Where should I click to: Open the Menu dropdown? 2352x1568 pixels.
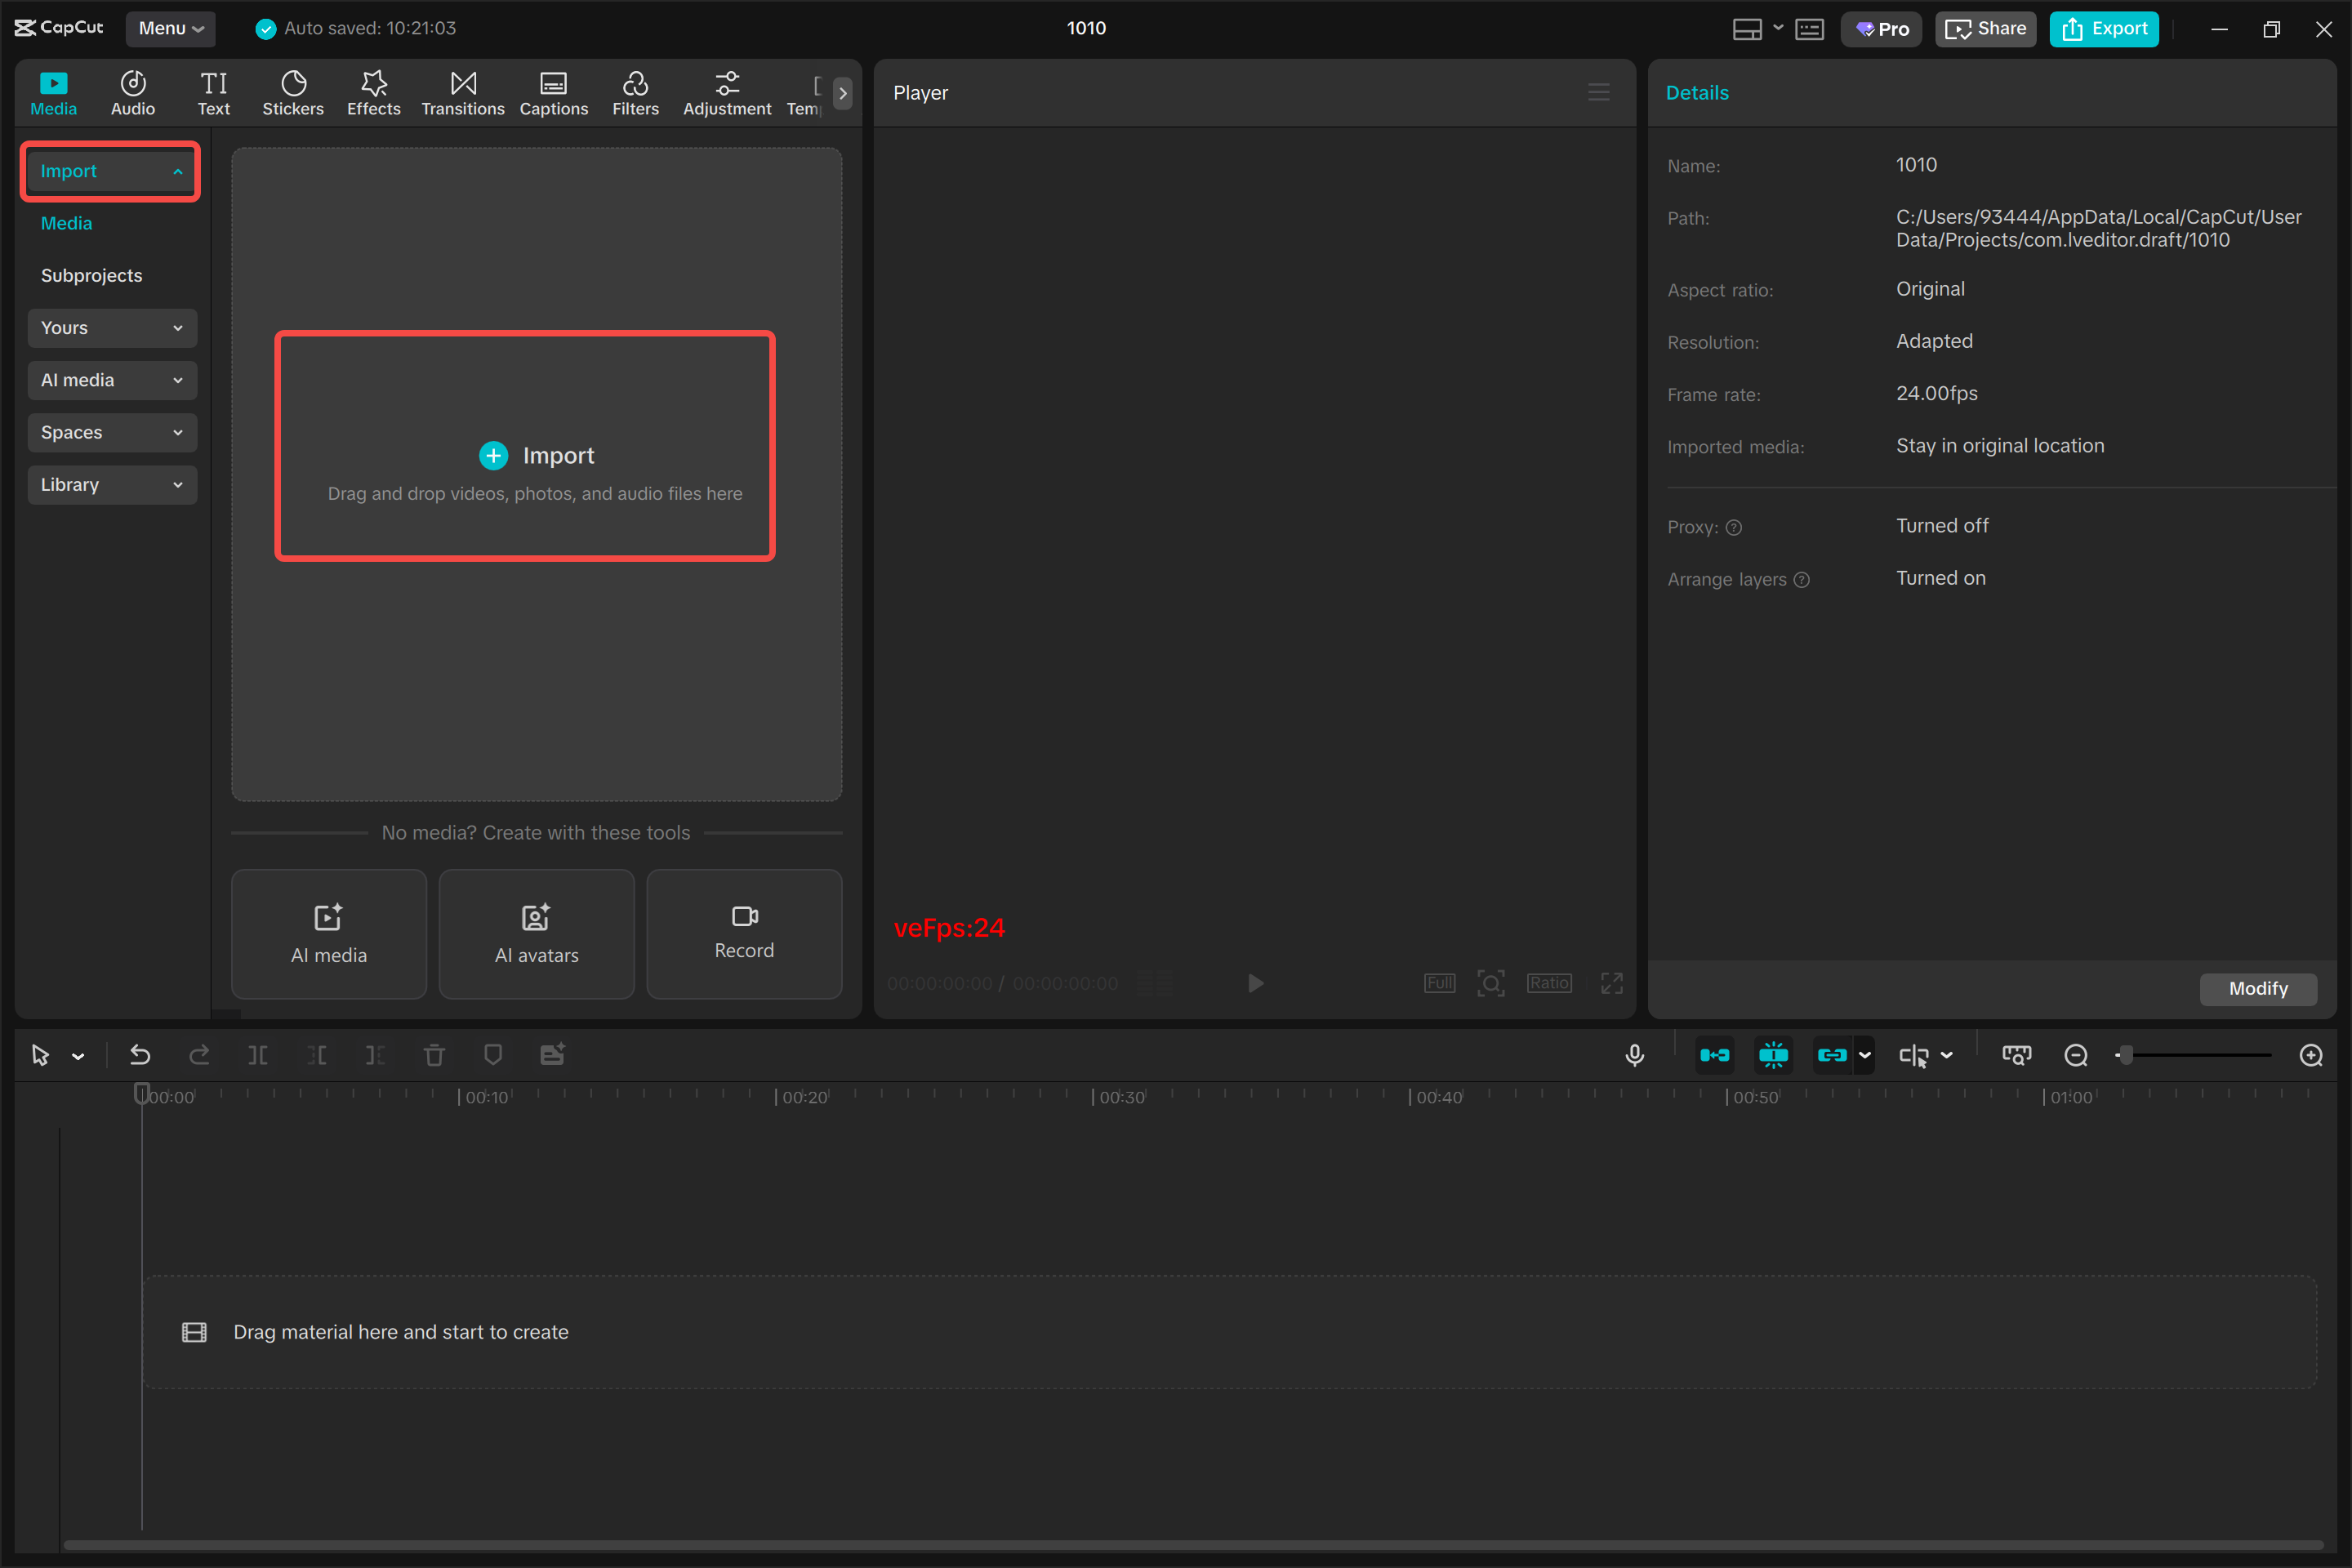pos(171,28)
